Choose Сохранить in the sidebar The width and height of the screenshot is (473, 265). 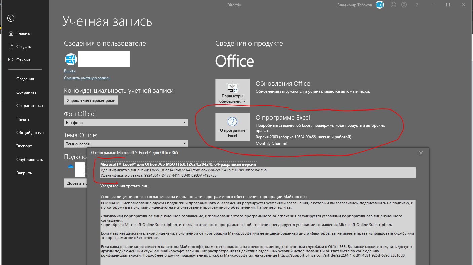pyautogui.click(x=26, y=92)
